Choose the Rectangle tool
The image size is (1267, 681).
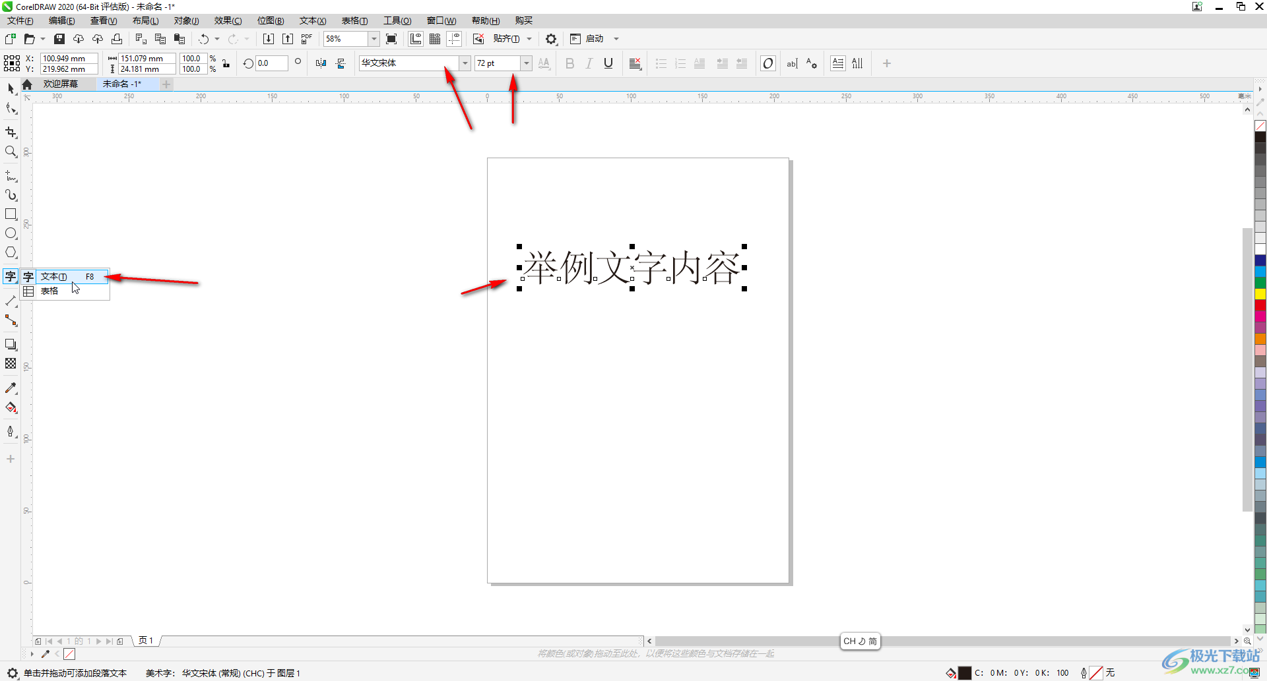pyautogui.click(x=11, y=214)
